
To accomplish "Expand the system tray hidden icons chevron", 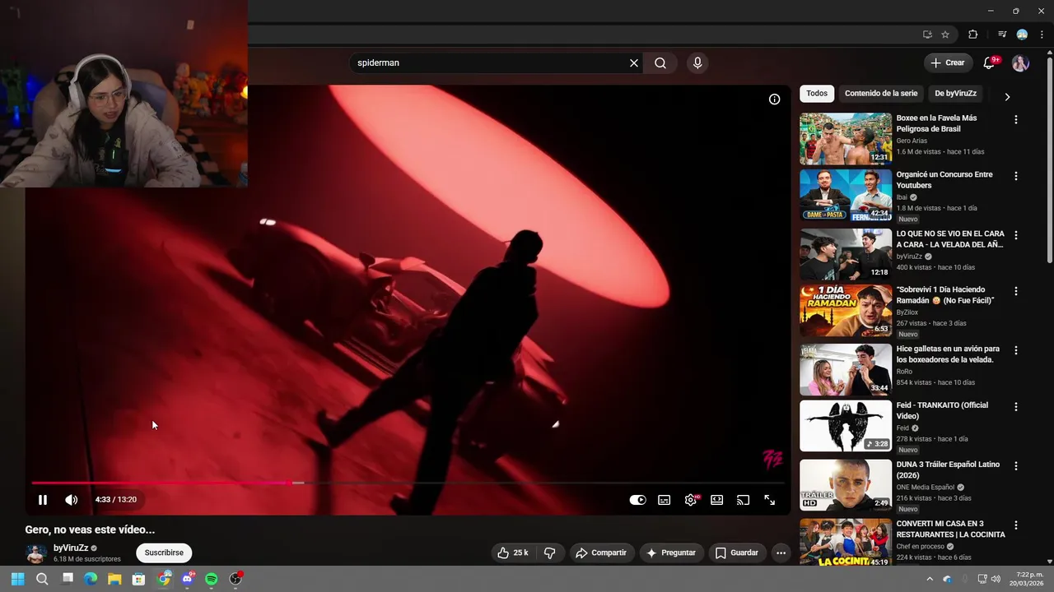I will pos(930,579).
